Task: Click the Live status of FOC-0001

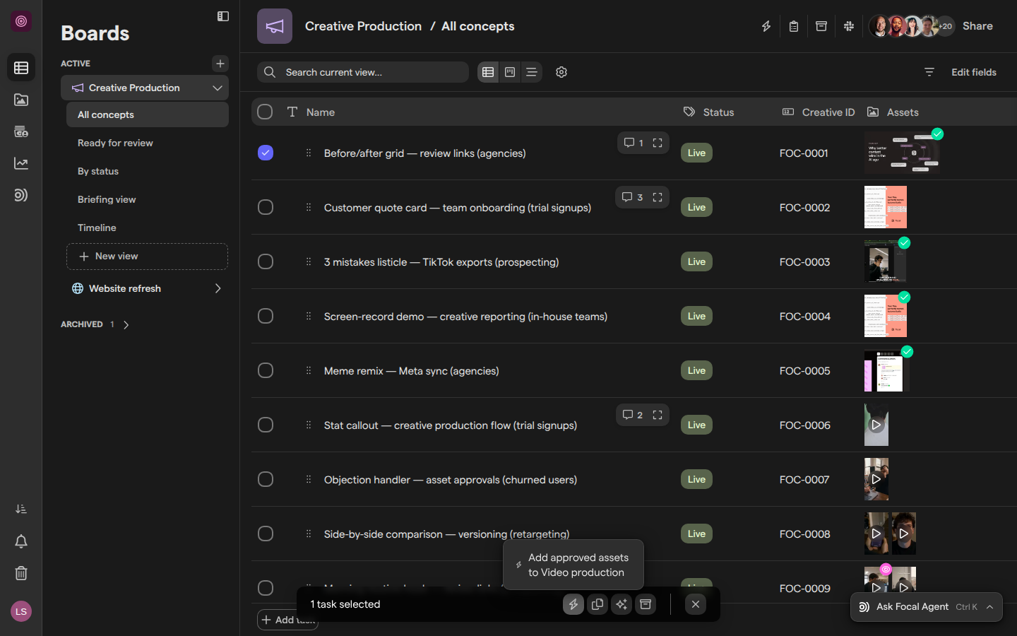Action: tap(696, 153)
